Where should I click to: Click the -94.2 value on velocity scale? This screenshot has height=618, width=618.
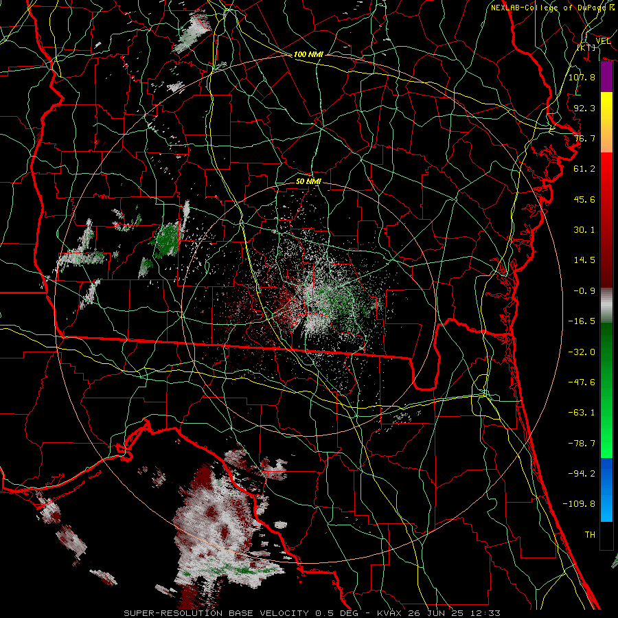[582, 473]
